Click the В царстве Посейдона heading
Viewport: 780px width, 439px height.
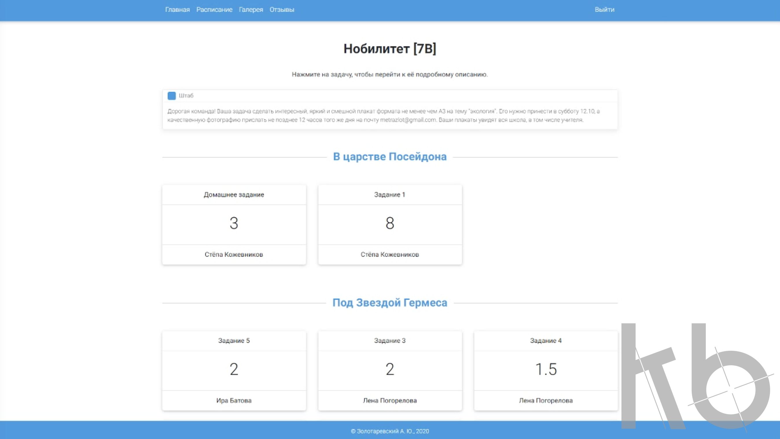[390, 157]
